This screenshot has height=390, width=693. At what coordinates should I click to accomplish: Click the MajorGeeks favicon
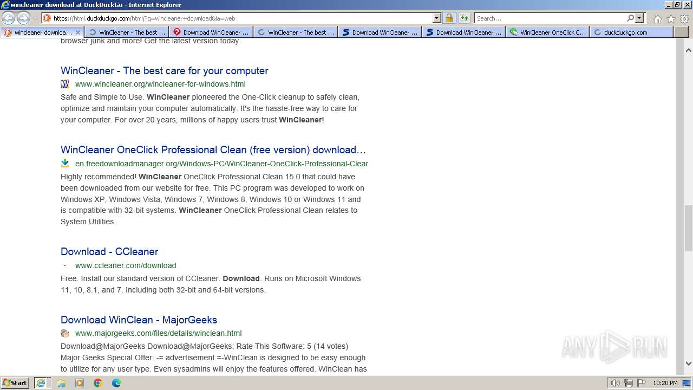(65, 333)
